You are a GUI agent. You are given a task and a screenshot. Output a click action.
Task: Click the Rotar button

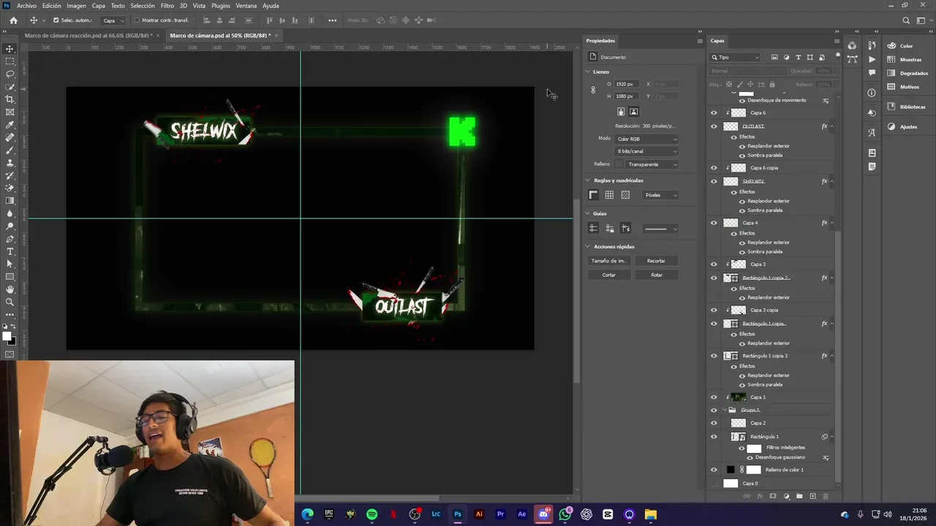[x=656, y=275]
